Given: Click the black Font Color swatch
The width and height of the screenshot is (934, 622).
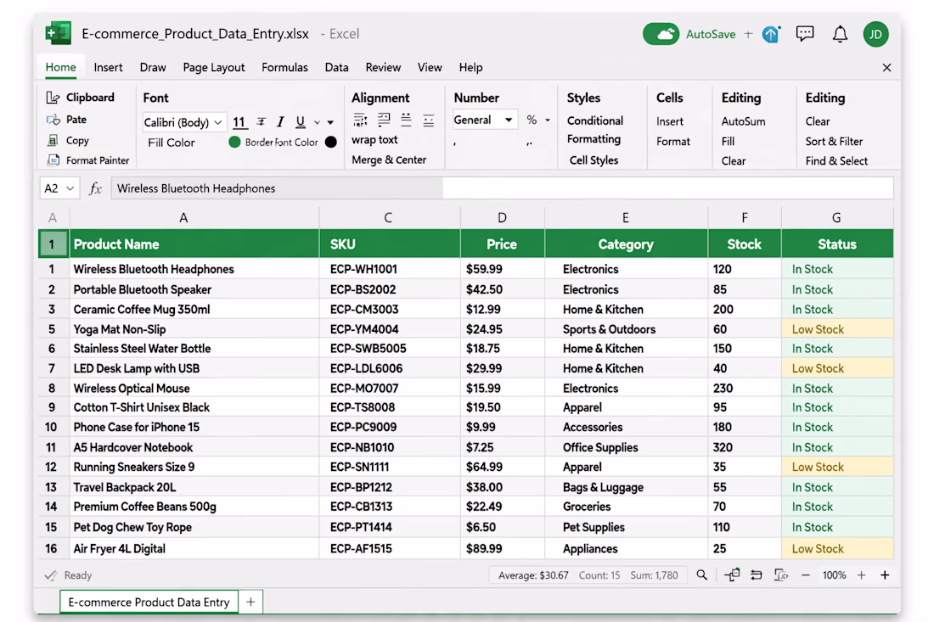Looking at the screenshot, I should (330, 143).
